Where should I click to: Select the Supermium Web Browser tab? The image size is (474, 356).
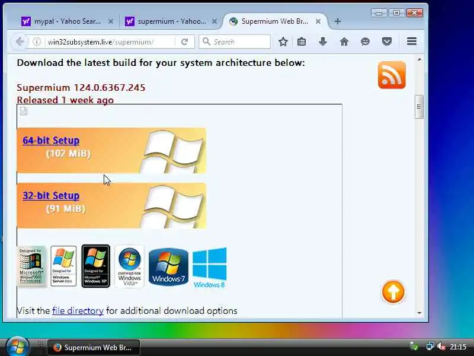275,21
